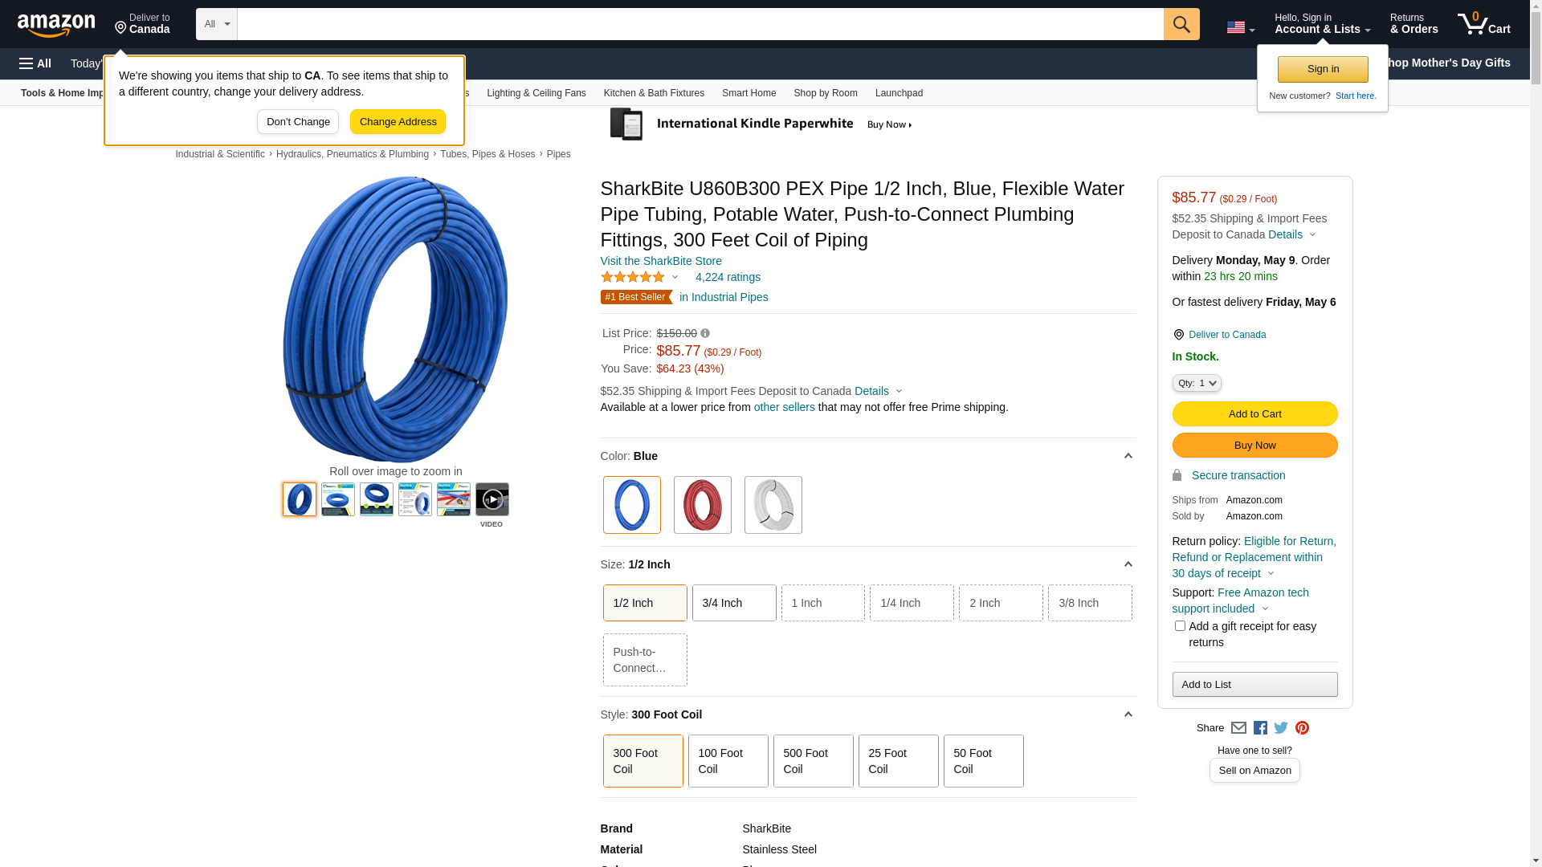The height and width of the screenshot is (867, 1542).
Task: Open the country flag language dropdown
Action: coord(1240,27)
